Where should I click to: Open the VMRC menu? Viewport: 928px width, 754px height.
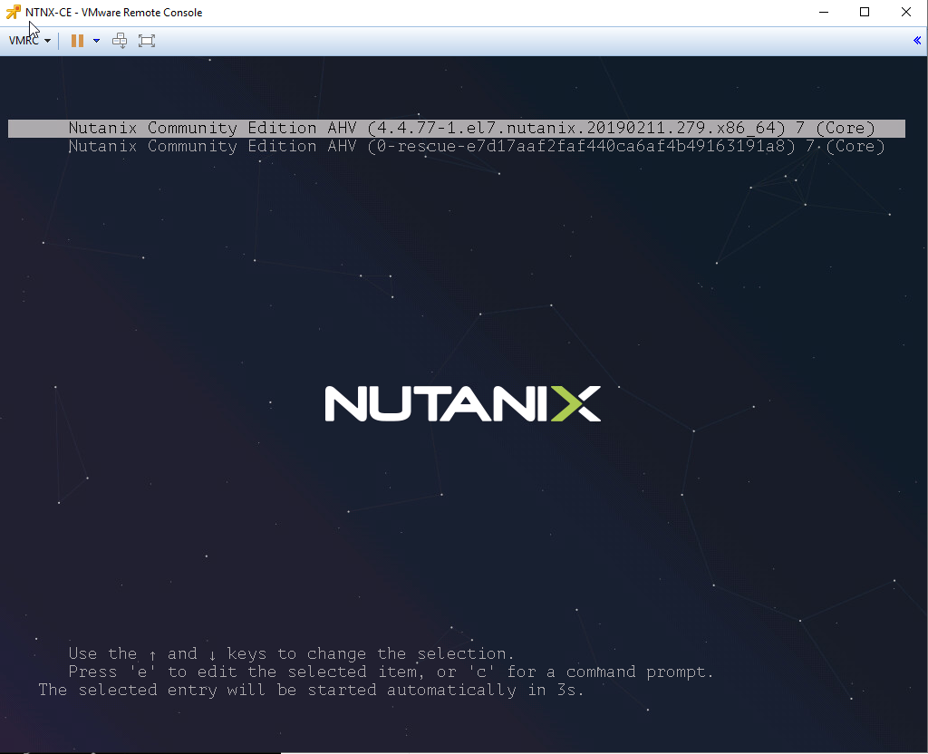pyautogui.click(x=29, y=41)
